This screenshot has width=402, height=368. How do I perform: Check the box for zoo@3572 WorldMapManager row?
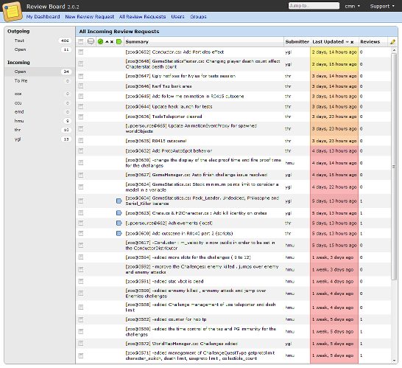[81, 344]
